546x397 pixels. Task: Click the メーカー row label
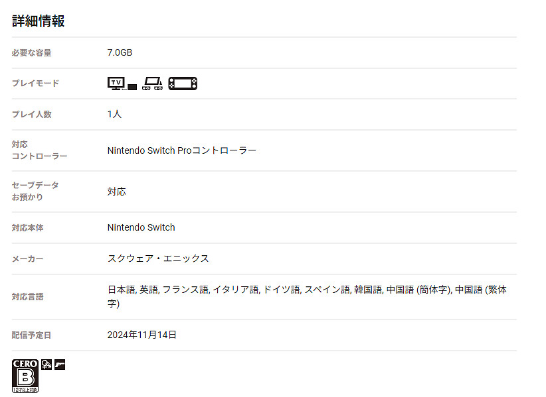point(27,259)
